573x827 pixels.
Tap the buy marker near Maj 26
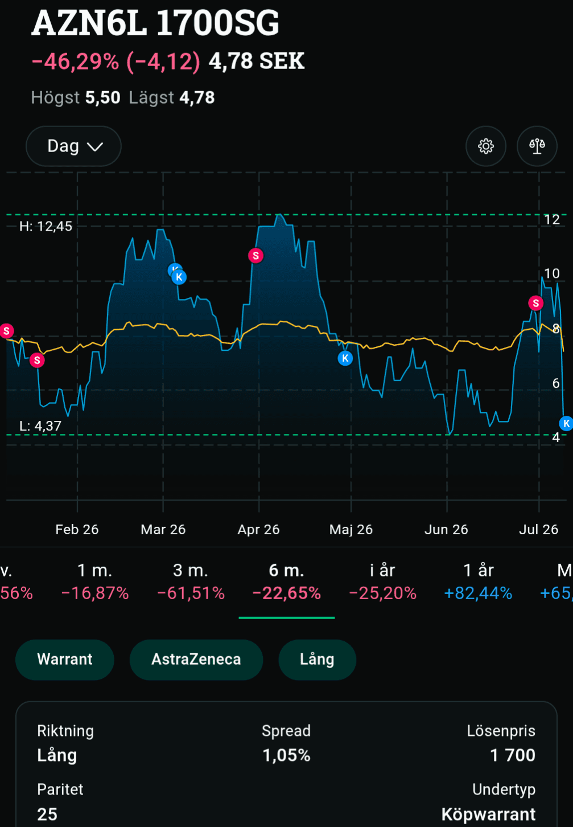(345, 358)
